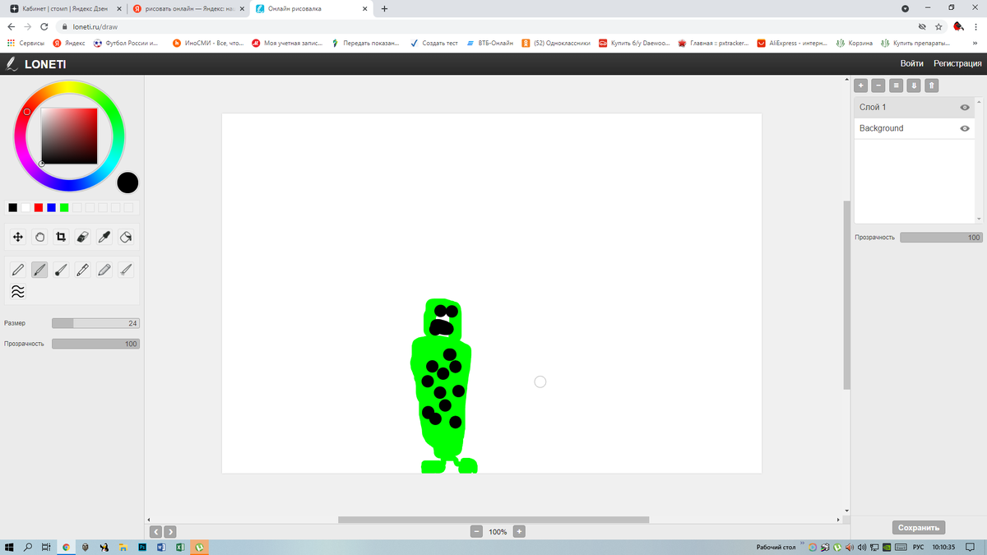Pick the red color swatch

click(x=38, y=207)
